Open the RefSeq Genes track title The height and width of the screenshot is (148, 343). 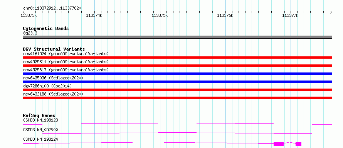point(39,115)
